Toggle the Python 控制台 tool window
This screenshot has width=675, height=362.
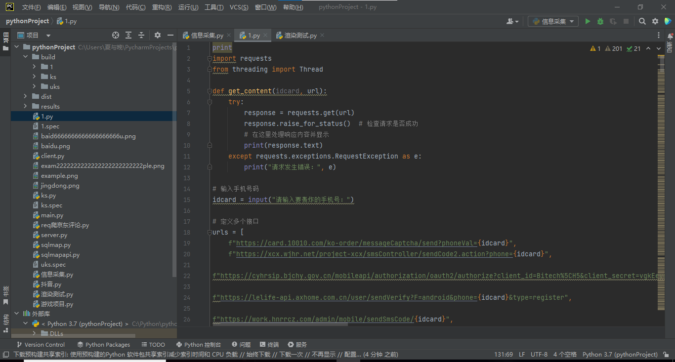point(199,344)
